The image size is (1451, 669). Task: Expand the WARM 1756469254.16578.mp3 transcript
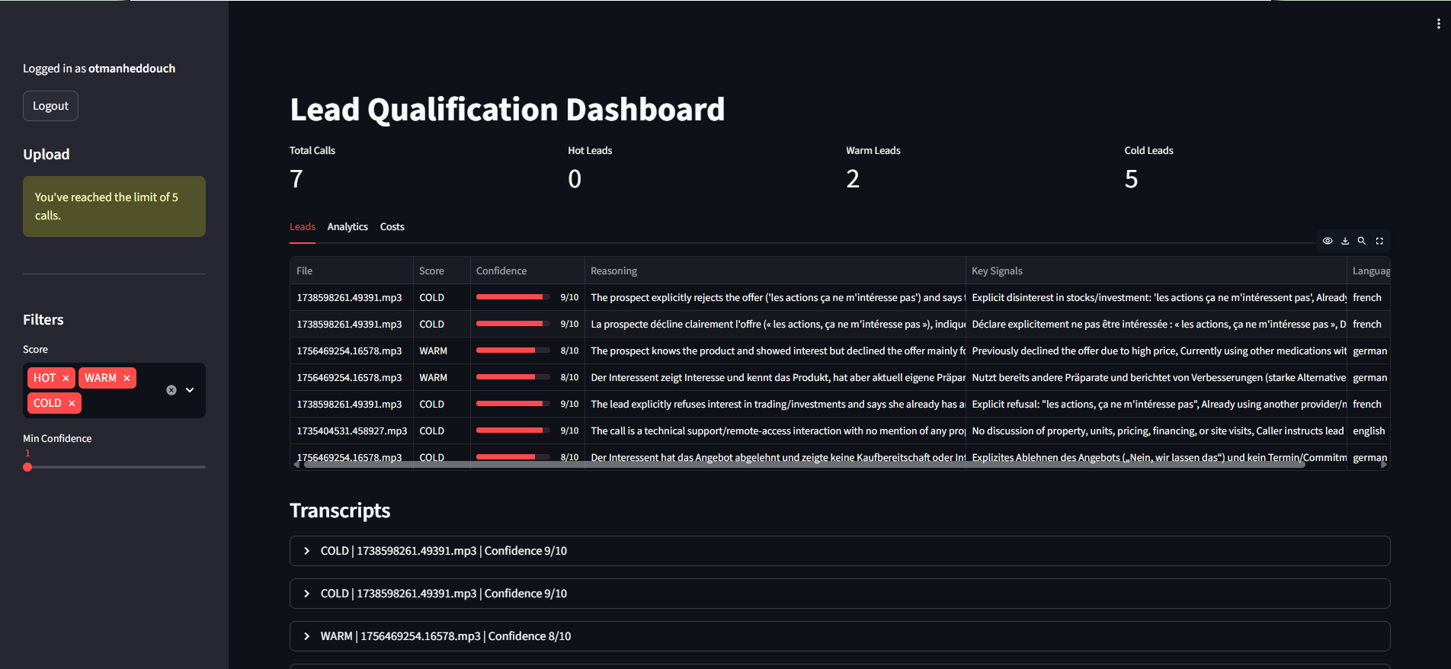point(840,636)
